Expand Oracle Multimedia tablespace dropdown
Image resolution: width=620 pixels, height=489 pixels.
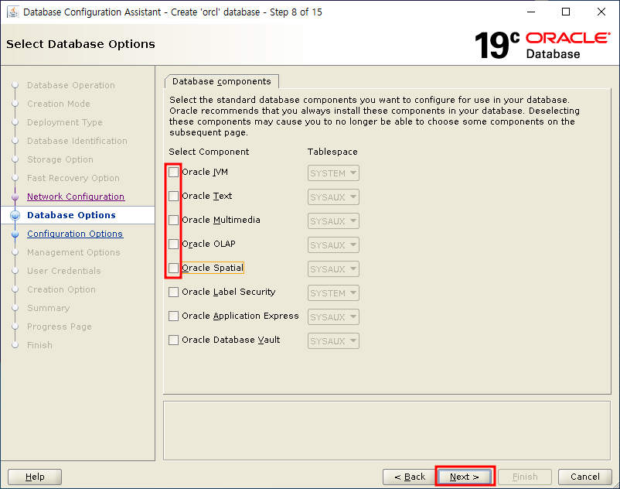333,221
